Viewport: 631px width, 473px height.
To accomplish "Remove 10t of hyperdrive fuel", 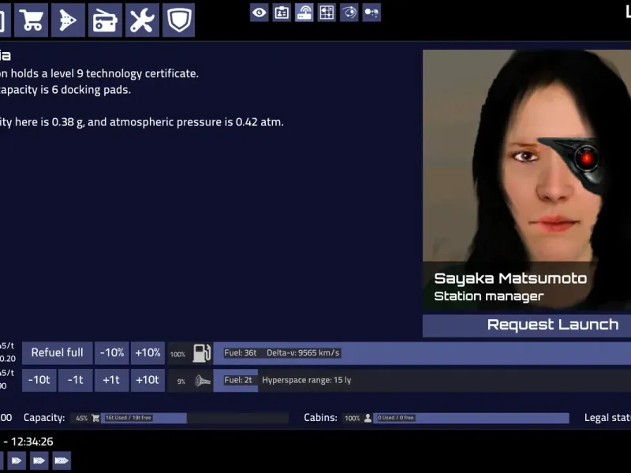I will pos(39,380).
